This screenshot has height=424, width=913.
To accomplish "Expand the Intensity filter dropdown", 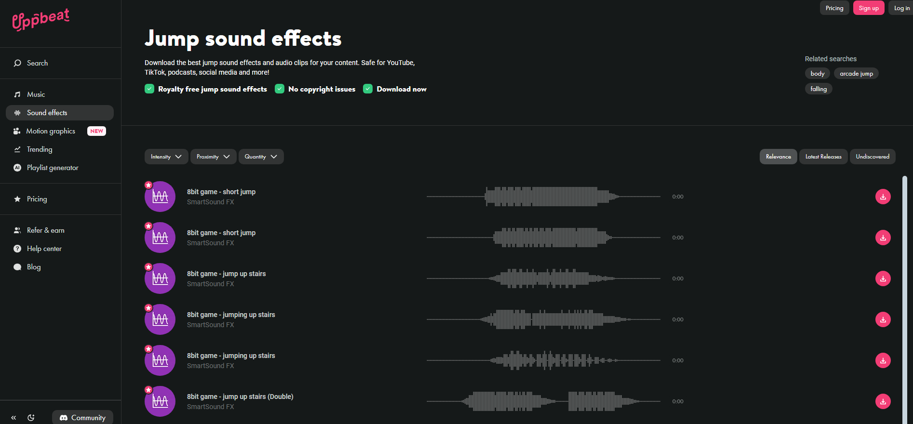I will click(x=166, y=157).
